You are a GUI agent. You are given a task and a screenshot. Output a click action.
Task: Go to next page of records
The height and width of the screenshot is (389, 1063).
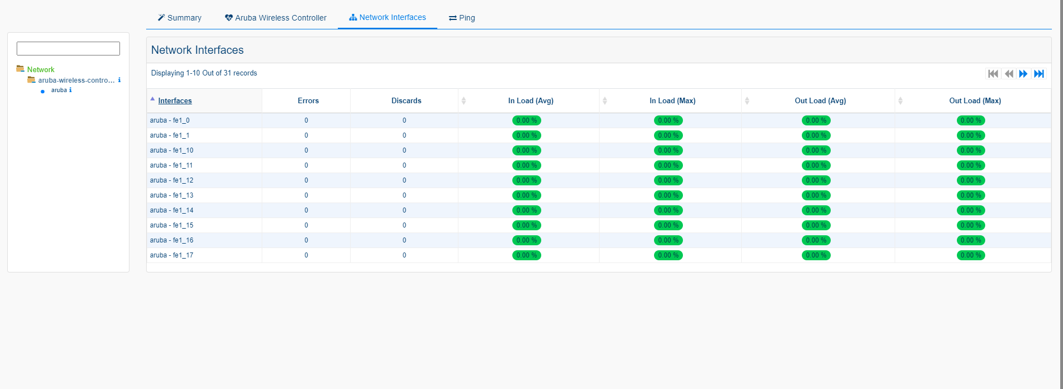pos(1023,74)
